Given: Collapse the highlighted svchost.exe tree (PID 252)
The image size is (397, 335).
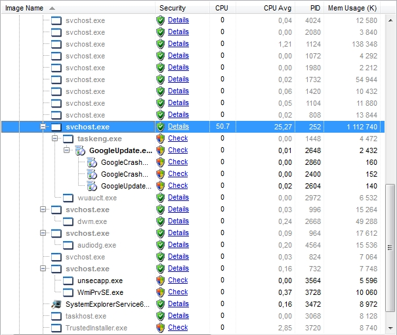Looking at the screenshot, I should [x=43, y=127].
